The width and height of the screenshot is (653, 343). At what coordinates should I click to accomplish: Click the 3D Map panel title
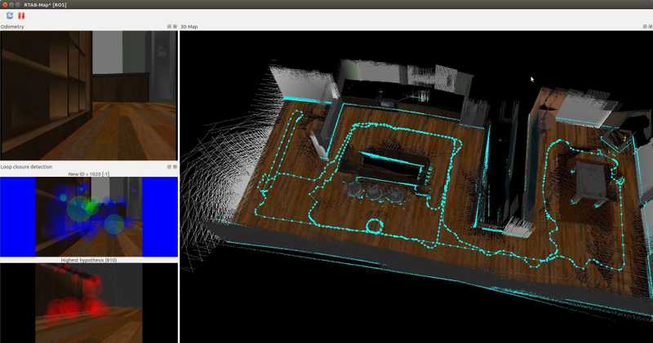coord(189,27)
